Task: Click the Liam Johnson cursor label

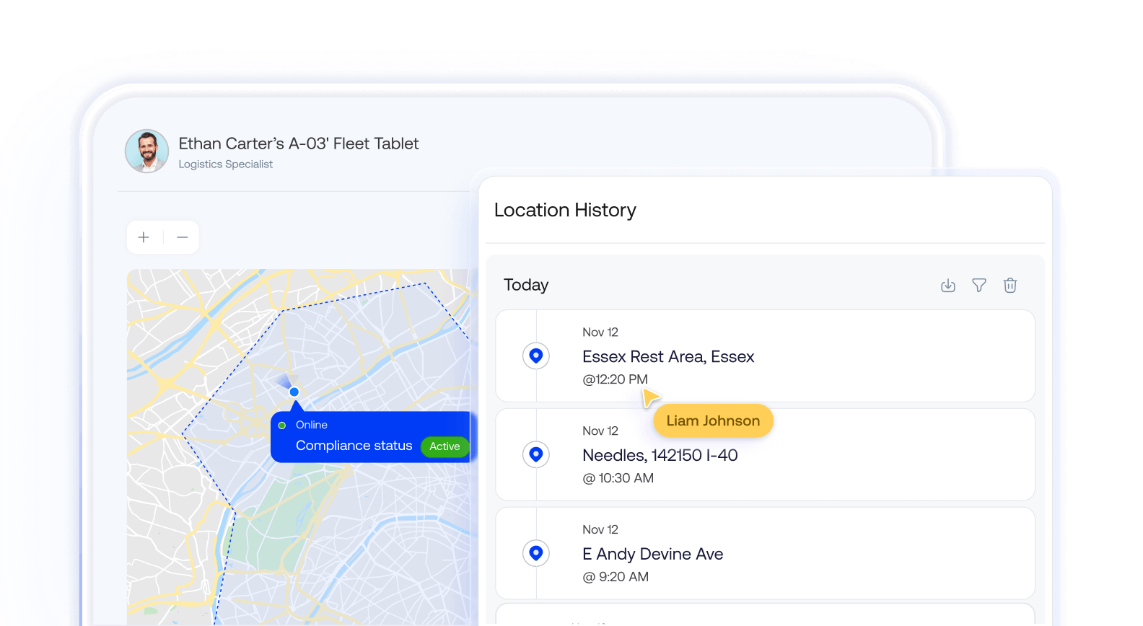Action: [x=713, y=420]
